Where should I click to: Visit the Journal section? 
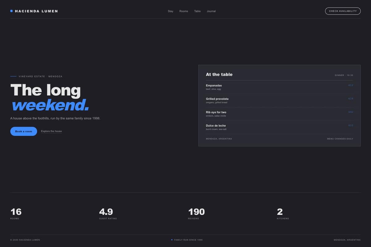pyautogui.click(x=211, y=11)
